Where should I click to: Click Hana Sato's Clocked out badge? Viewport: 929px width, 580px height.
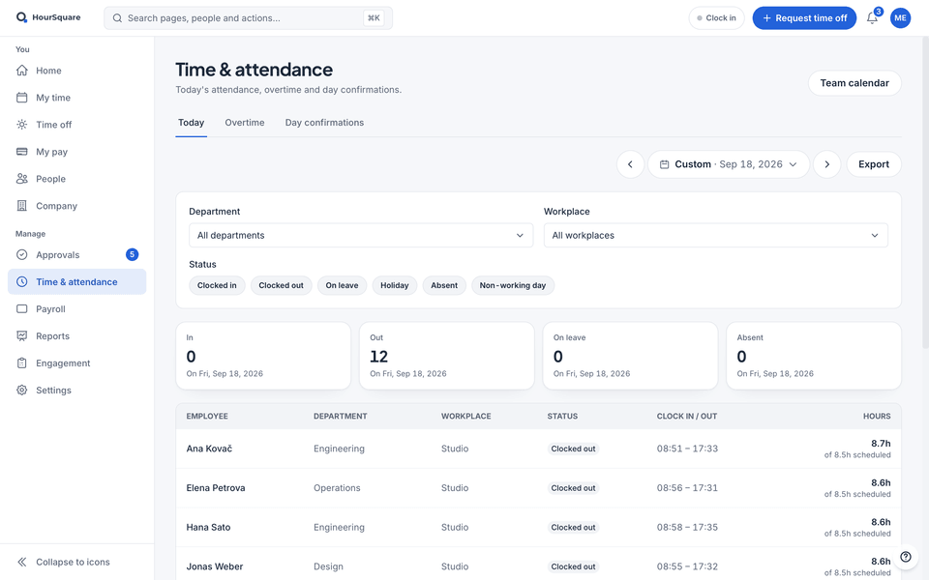[x=573, y=528]
